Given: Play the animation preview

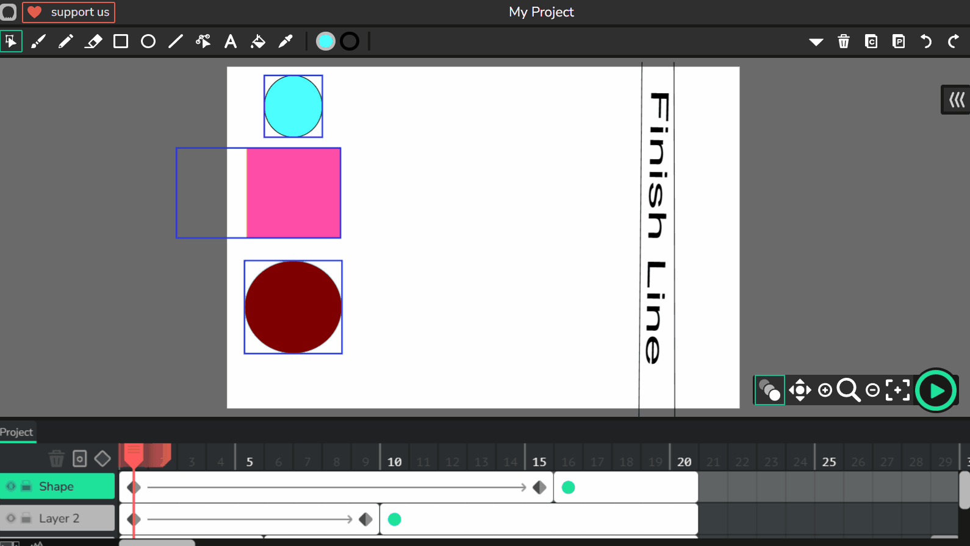Looking at the screenshot, I should [936, 390].
